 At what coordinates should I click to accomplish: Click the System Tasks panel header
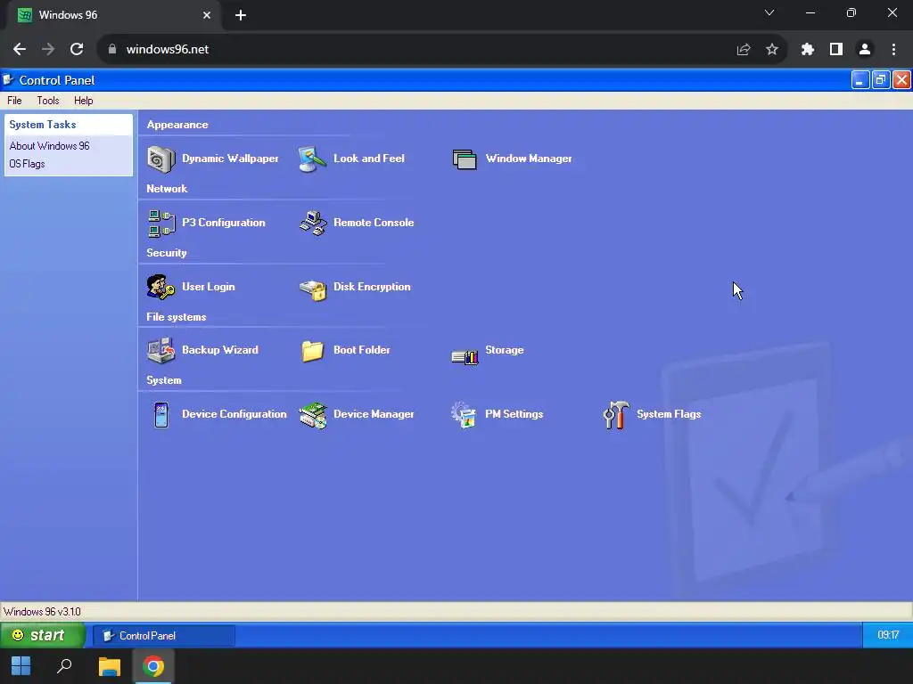[69, 125]
